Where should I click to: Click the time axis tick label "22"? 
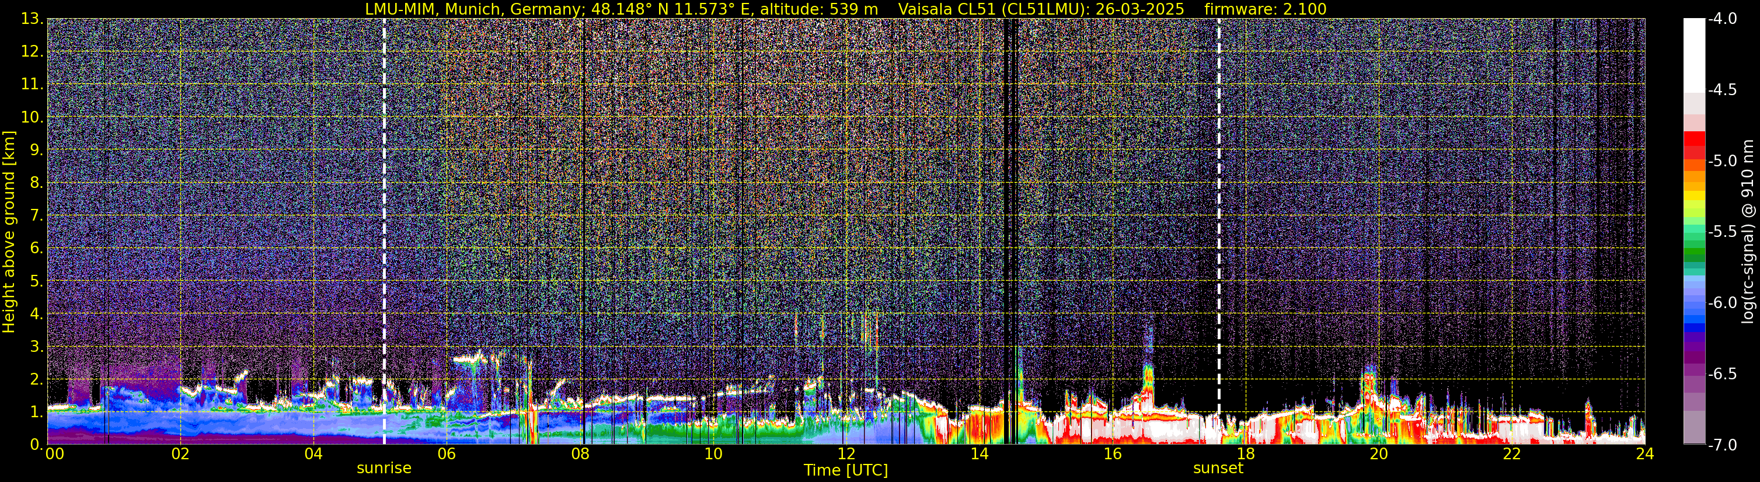[x=1512, y=455]
